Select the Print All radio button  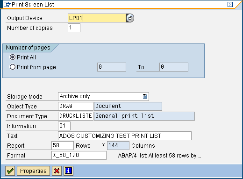coord(13,57)
